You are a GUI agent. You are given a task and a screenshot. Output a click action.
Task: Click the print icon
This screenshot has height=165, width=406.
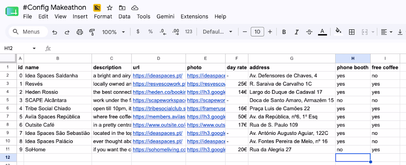point(80,32)
